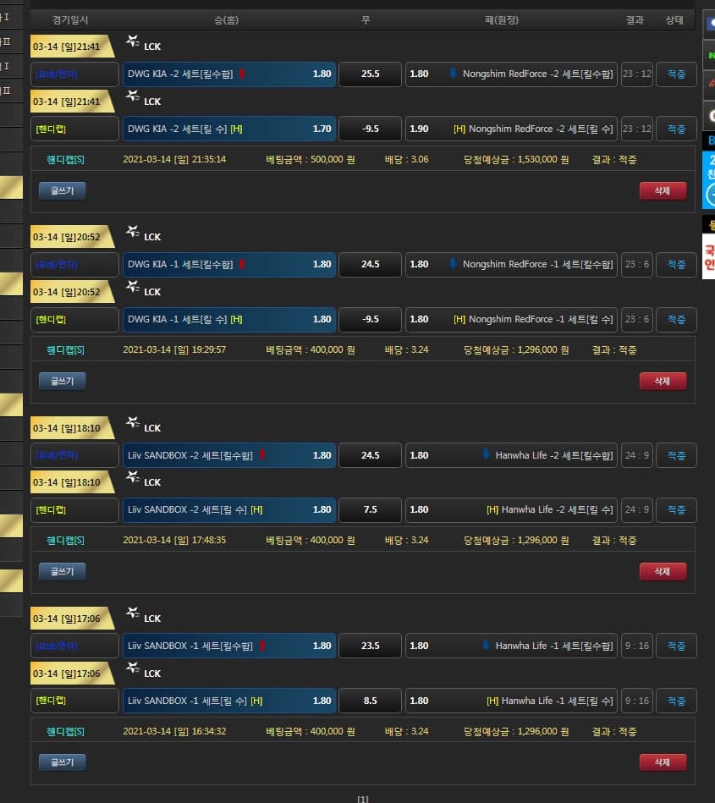715x803 pixels.
Task: Click the LCK league icon on the 17:06 핸디캡 row
Action: click(x=133, y=668)
